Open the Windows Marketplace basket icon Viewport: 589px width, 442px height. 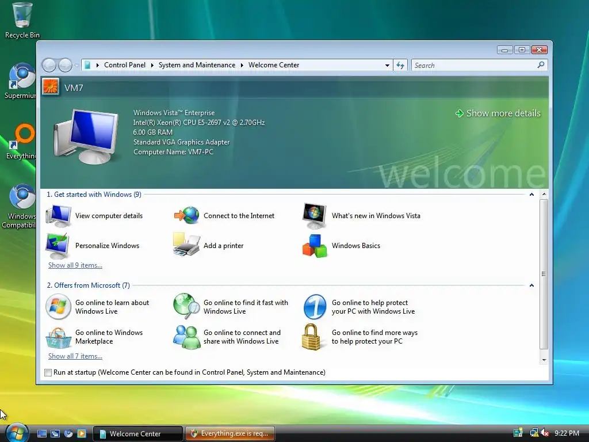pyautogui.click(x=58, y=337)
